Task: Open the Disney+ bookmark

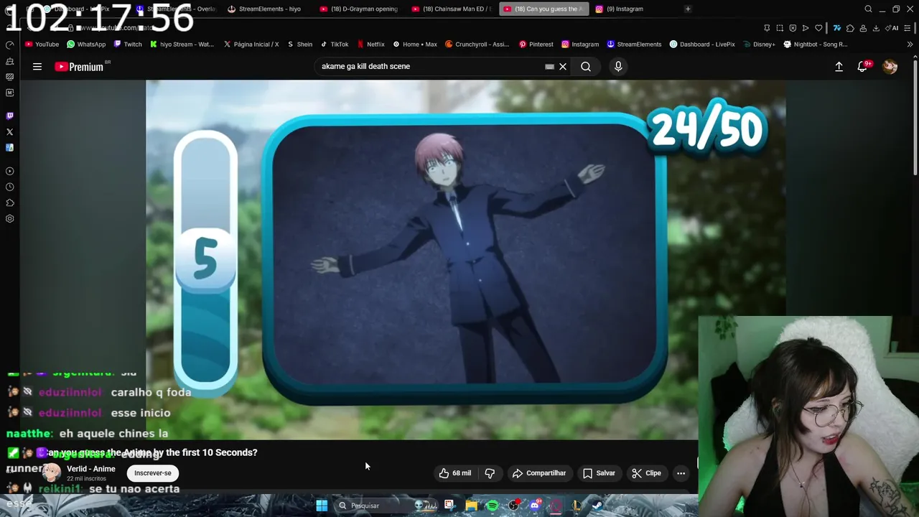Action: 759,44
